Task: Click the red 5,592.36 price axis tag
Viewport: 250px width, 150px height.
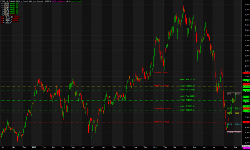Action: click(x=246, y=122)
